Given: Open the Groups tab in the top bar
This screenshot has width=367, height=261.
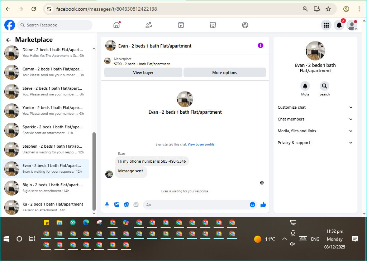Looking at the screenshot, I should (245, 25).
